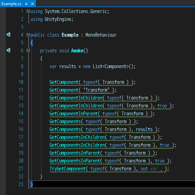Click line number 10 in the margin
This screenshot has height=195, width=195.
pos(21,82)
